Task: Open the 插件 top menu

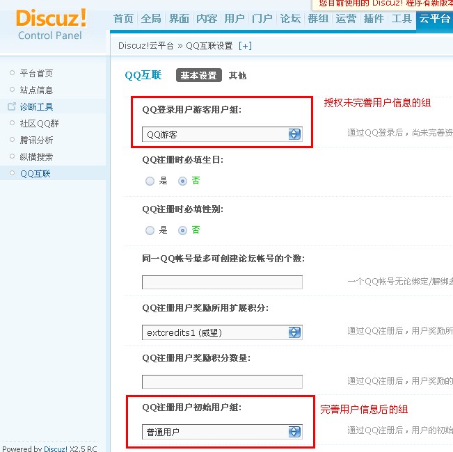Action: (x=374, y=19)
